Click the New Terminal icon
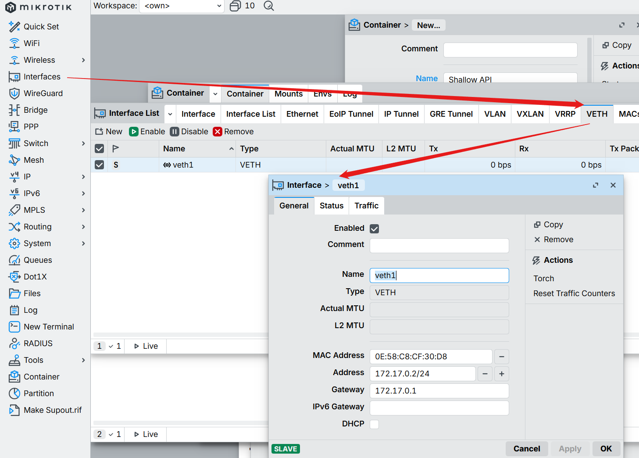Viewport: 639px width, 458px height. (x=14, y=327)
